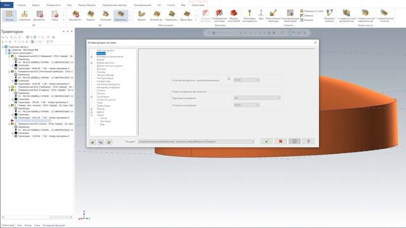This screenshot has width=406, height=228.
Task: Select the Карман 3D pocket toolpath
Action: tap(91, 15)
